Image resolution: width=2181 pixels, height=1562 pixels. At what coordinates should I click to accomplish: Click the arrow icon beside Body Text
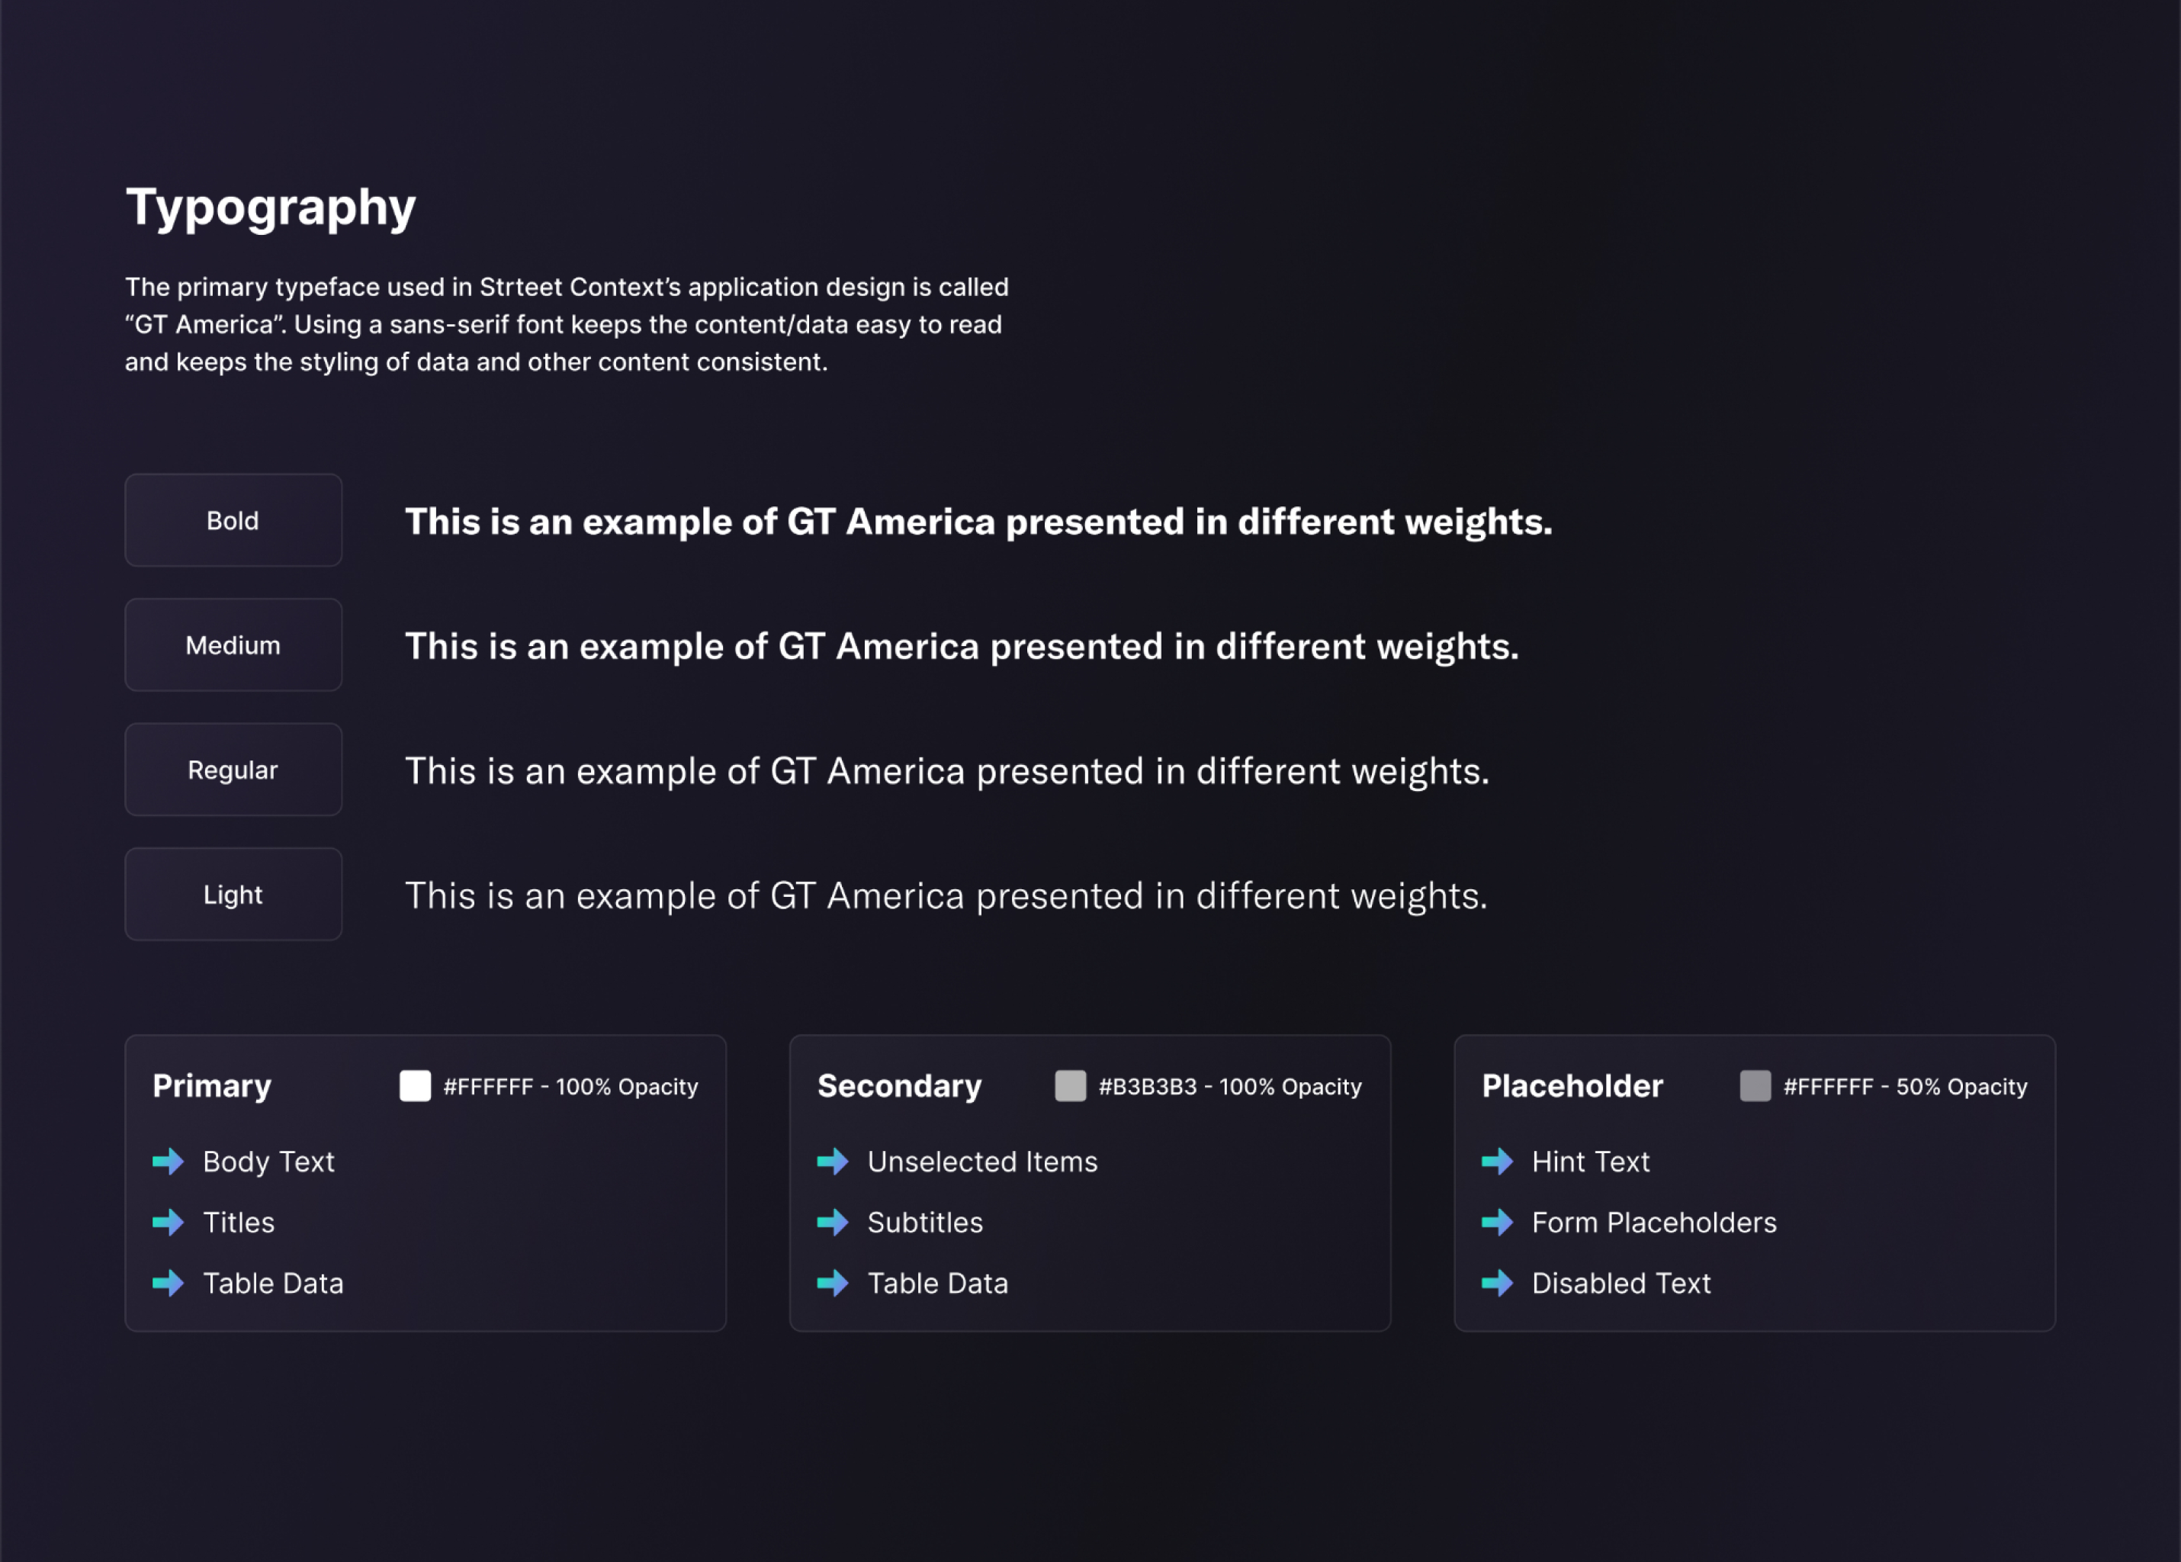[x=169, y=1162]
